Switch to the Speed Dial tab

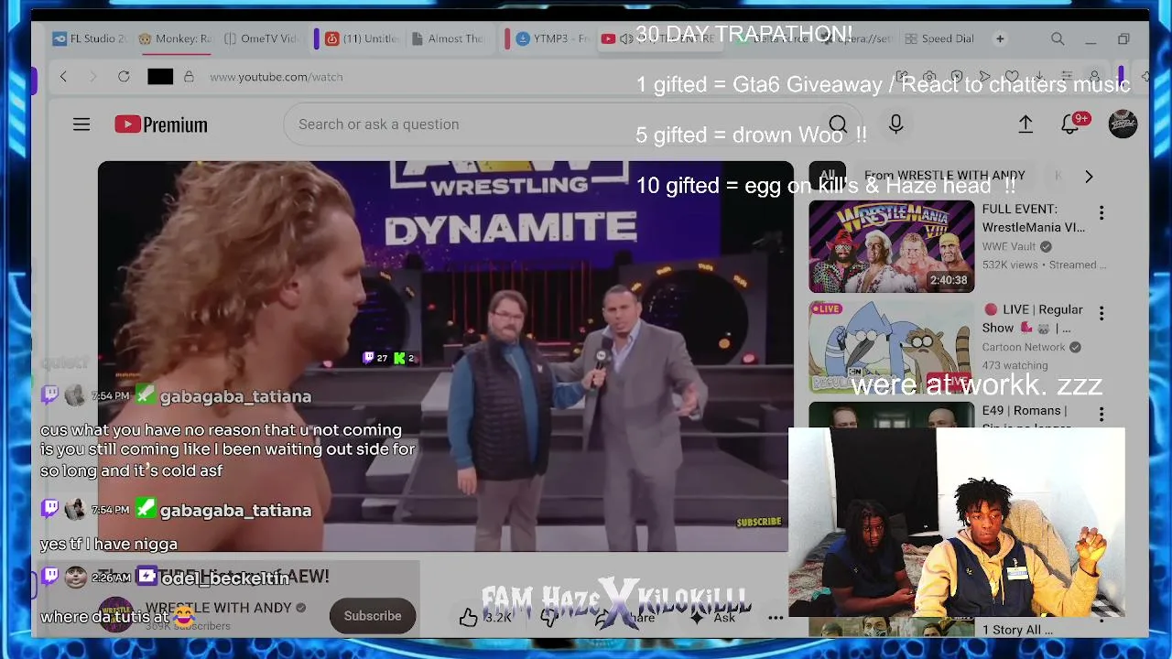[x=939, y=39]
